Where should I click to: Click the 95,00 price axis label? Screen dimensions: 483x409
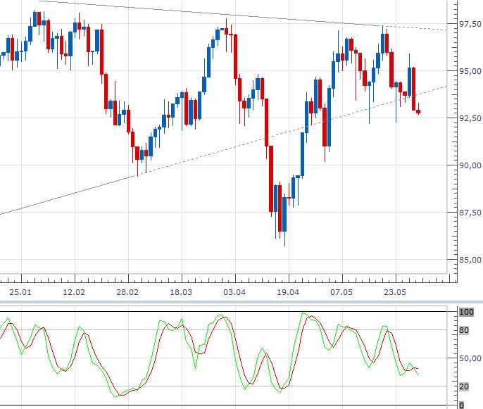(470, 71)
